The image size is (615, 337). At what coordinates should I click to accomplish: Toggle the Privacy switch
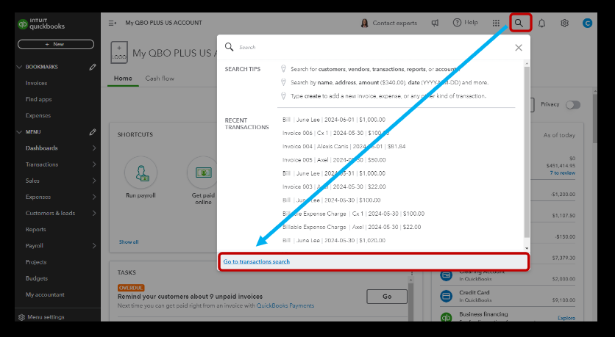click(572, 104)
